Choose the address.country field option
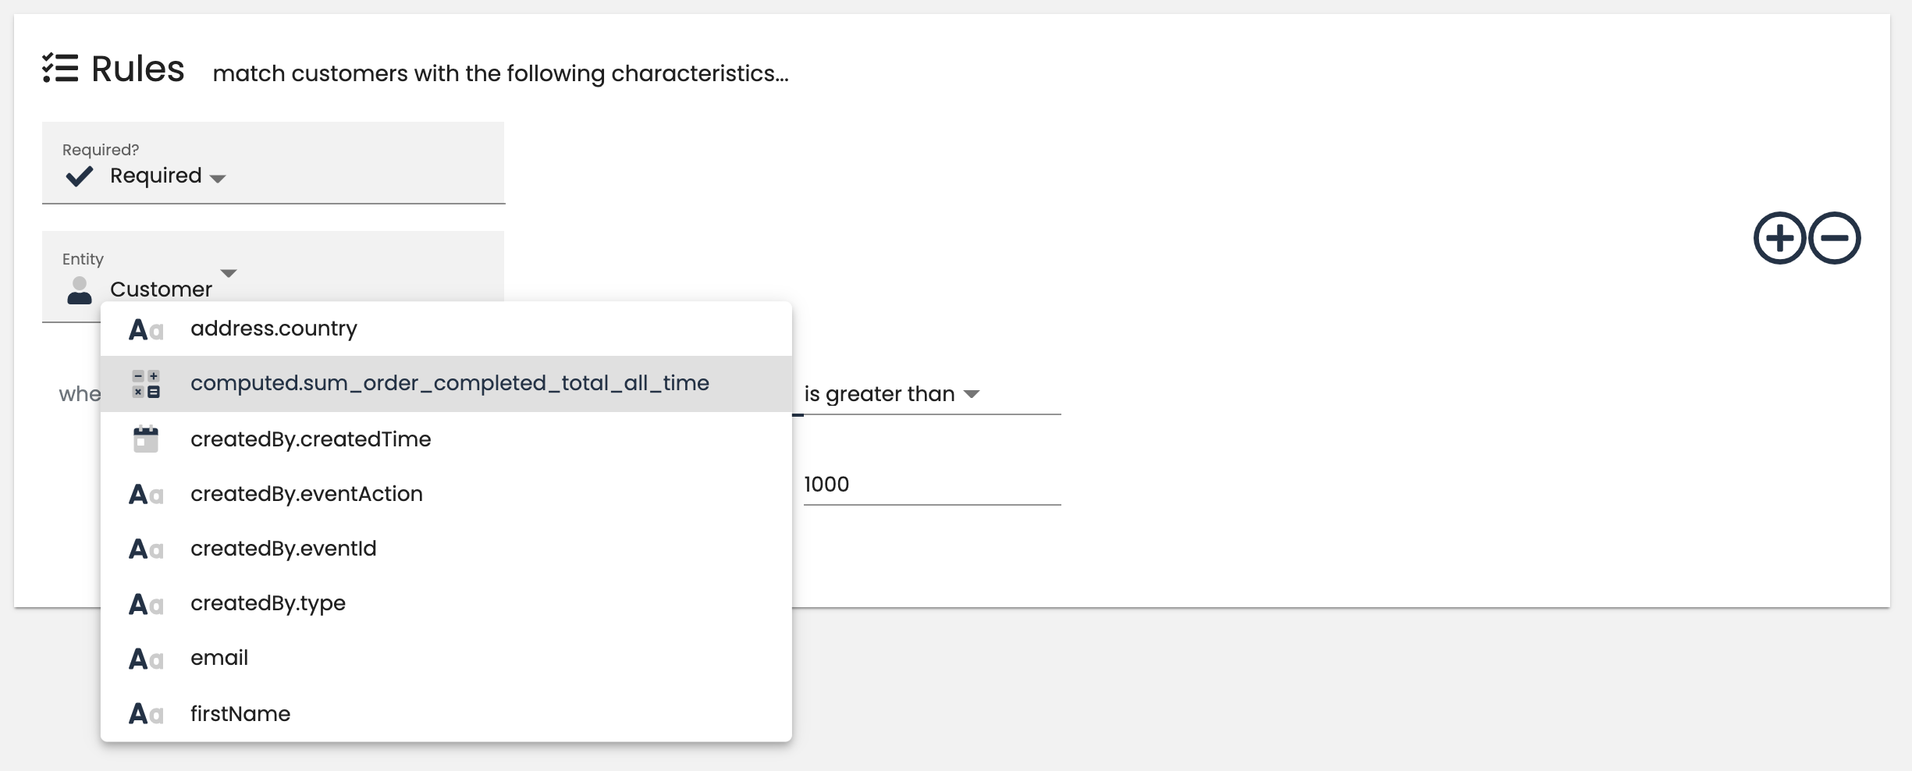The width and height of the screenshot is (1912, 771). (274, 329)
